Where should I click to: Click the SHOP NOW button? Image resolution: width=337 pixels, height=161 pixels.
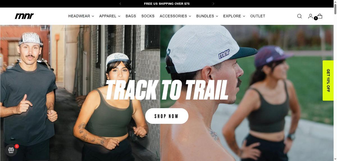(167, 116)
